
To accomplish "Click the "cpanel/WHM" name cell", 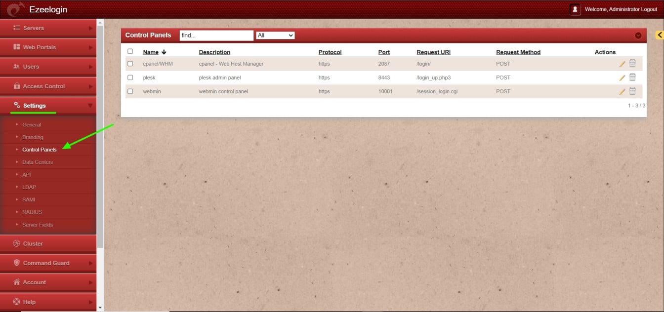I will click(158, 64).
